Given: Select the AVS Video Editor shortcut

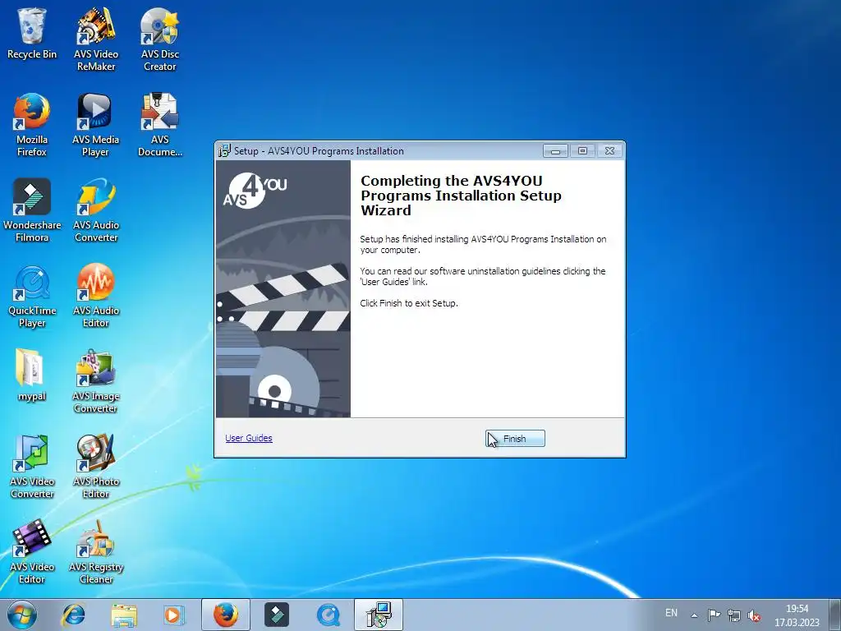Looking at the screenshot, I should 32,551.
